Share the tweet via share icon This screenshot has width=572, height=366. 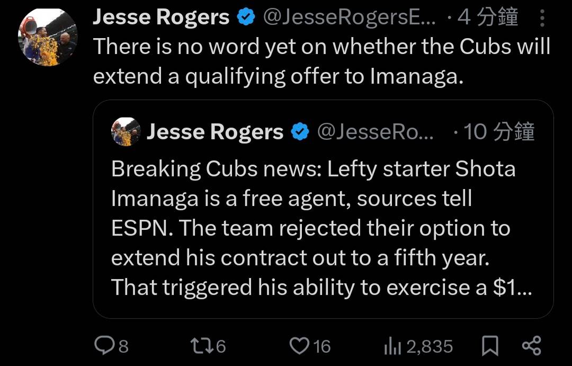[531, 346]
